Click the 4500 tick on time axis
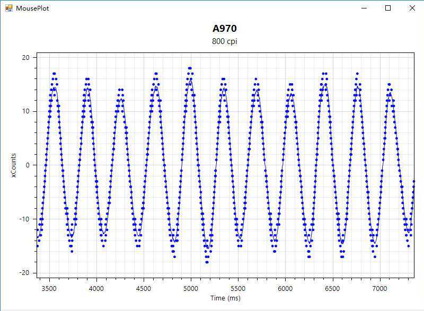424x311 pixels. pyautogui.click(x=144, y=288)
